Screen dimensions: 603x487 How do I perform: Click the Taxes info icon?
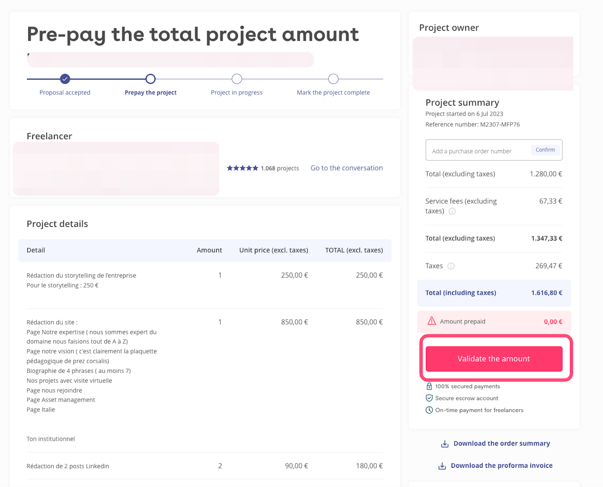pos(451,266)
